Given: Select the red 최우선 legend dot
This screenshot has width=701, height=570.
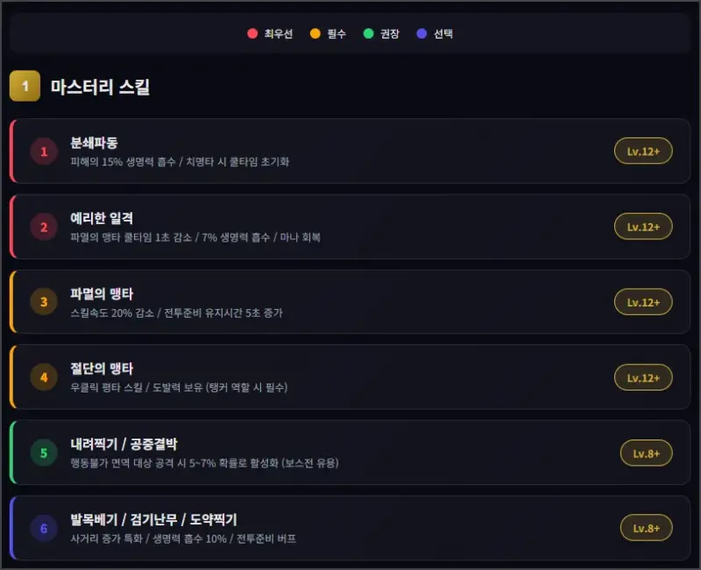Looking at the screenshot, I should tap(251, 33).
